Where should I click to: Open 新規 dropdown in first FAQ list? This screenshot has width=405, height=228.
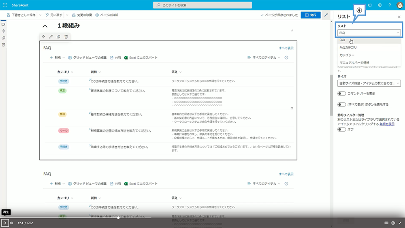point(57,58)
